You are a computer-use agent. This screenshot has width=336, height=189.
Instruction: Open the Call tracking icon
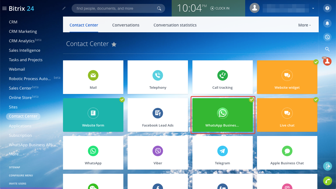[x=222, y=76]
